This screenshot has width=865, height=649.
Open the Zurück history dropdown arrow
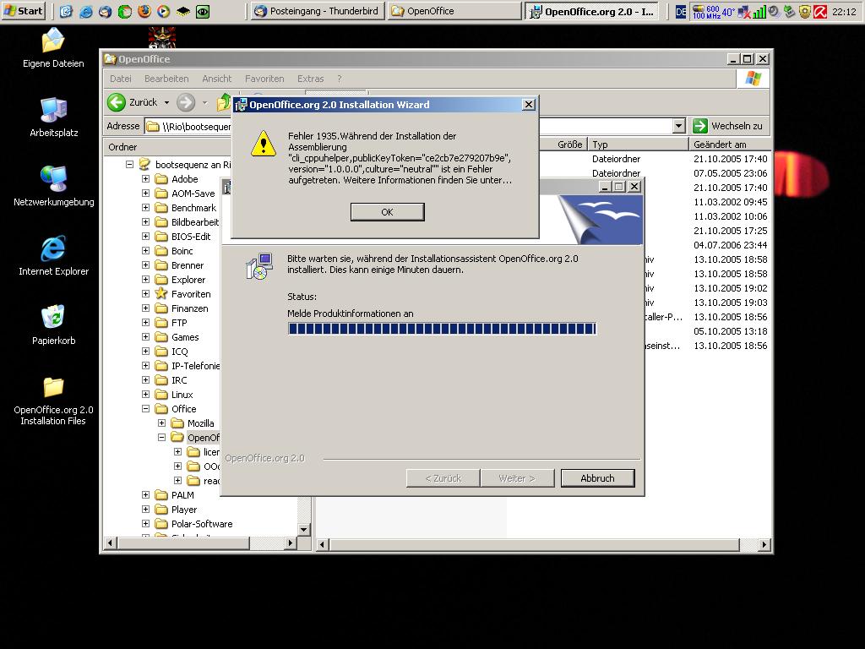click(166, 102)
